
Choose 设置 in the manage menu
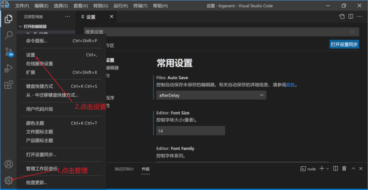point(61,55)
